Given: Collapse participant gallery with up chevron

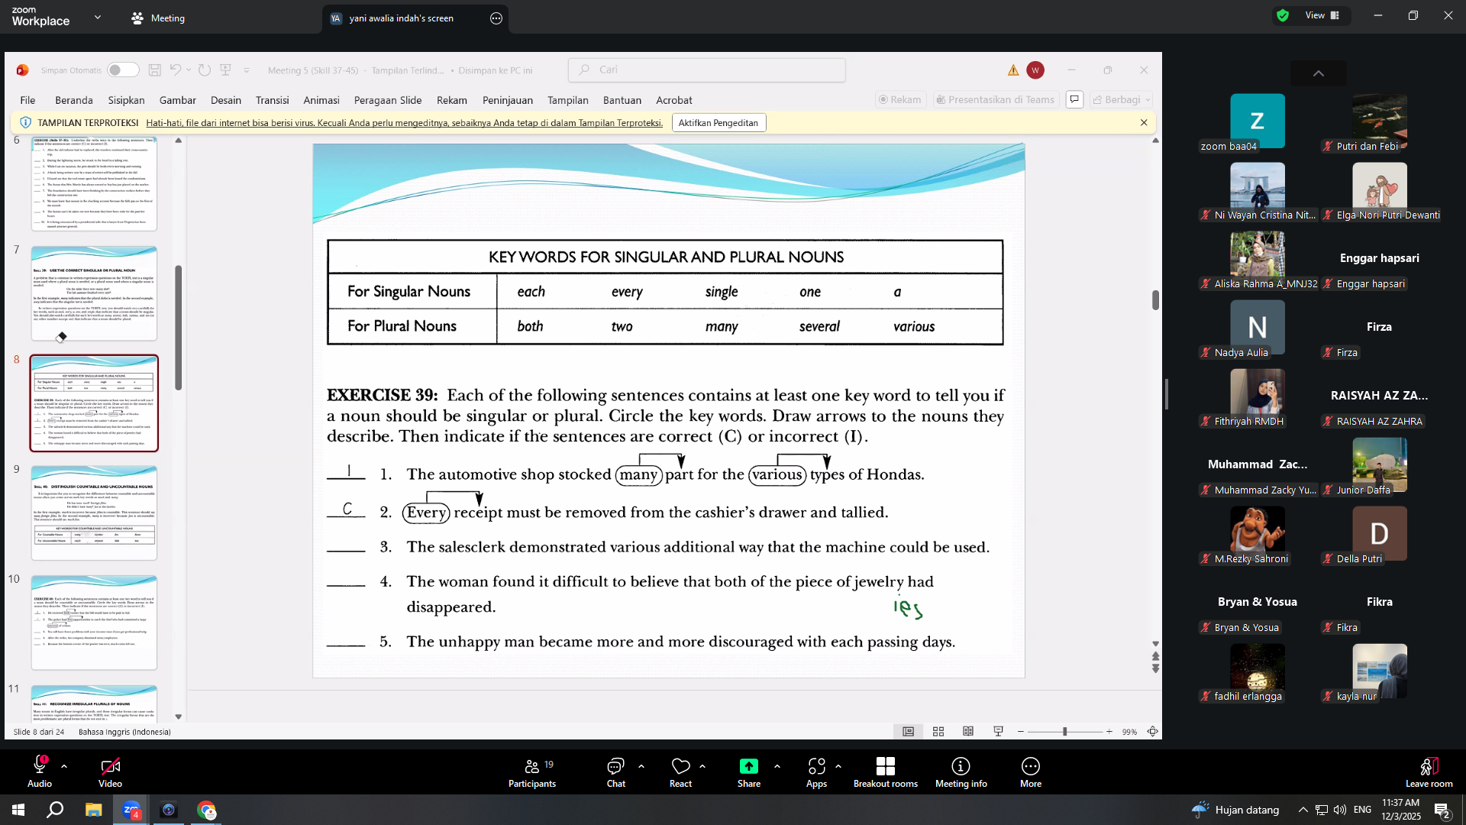Looking at the screenshot, I should click(x=1319, y=74).
